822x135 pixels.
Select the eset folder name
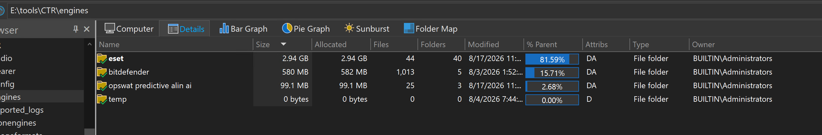[116, 58]
